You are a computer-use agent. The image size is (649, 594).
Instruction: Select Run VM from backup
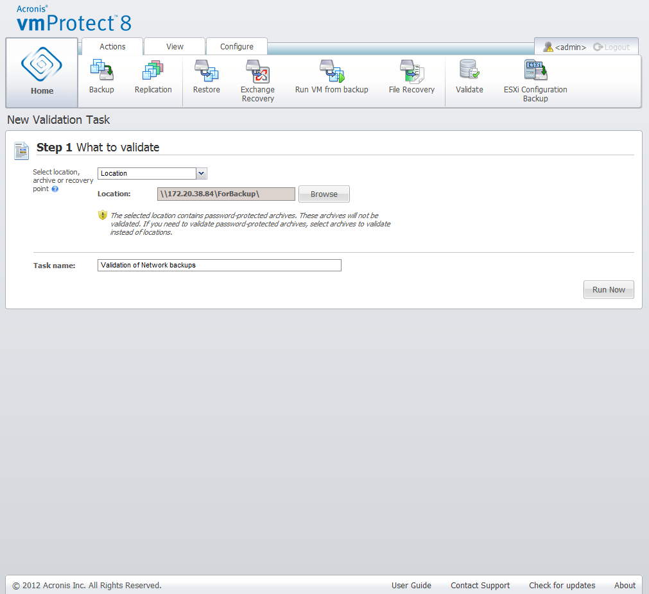[x=331, y=77]
